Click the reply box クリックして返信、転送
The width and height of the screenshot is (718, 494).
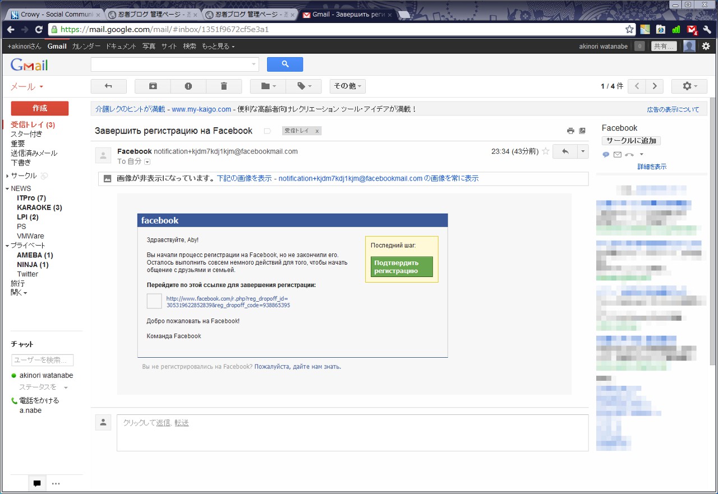pos(352,432)
